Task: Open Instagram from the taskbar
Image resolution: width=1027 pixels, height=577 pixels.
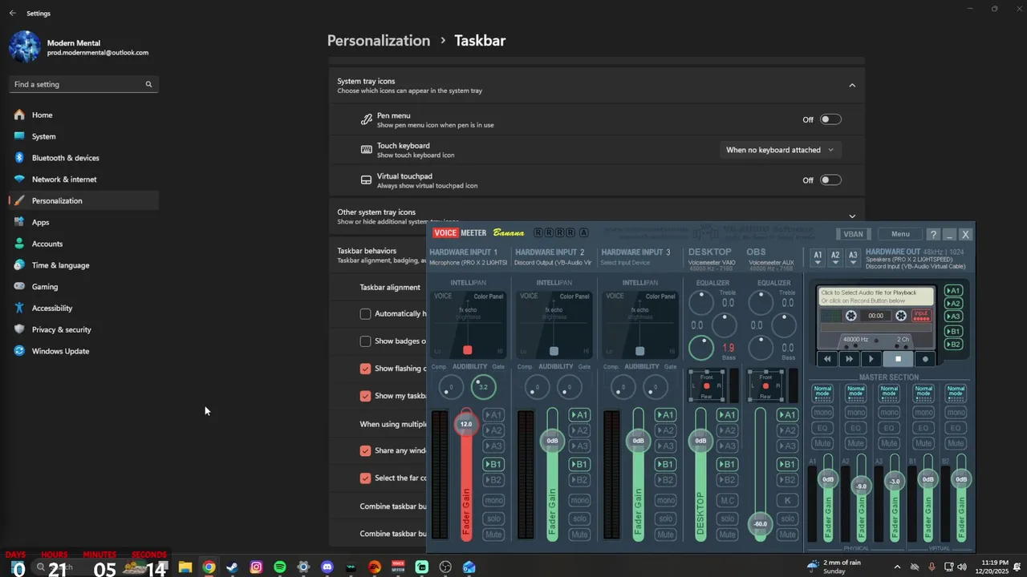Action: pyautogui.click(x=256, y=567)
